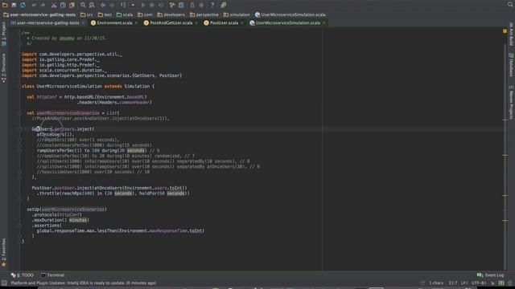The height and width of the screenshot is (289, 515).
Task: Click the Paste toolbar icon
Action: 72,5
